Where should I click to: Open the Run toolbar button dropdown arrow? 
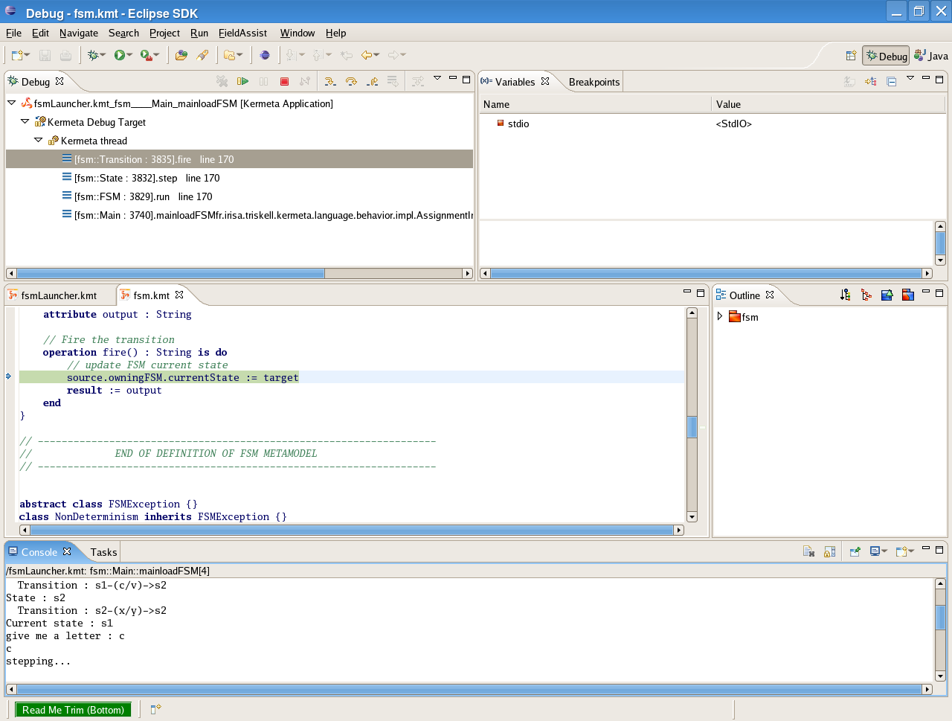[x=129, y=55]
